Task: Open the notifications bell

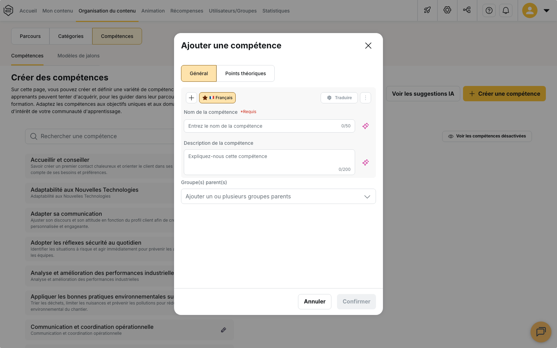Action: (506, 10)
